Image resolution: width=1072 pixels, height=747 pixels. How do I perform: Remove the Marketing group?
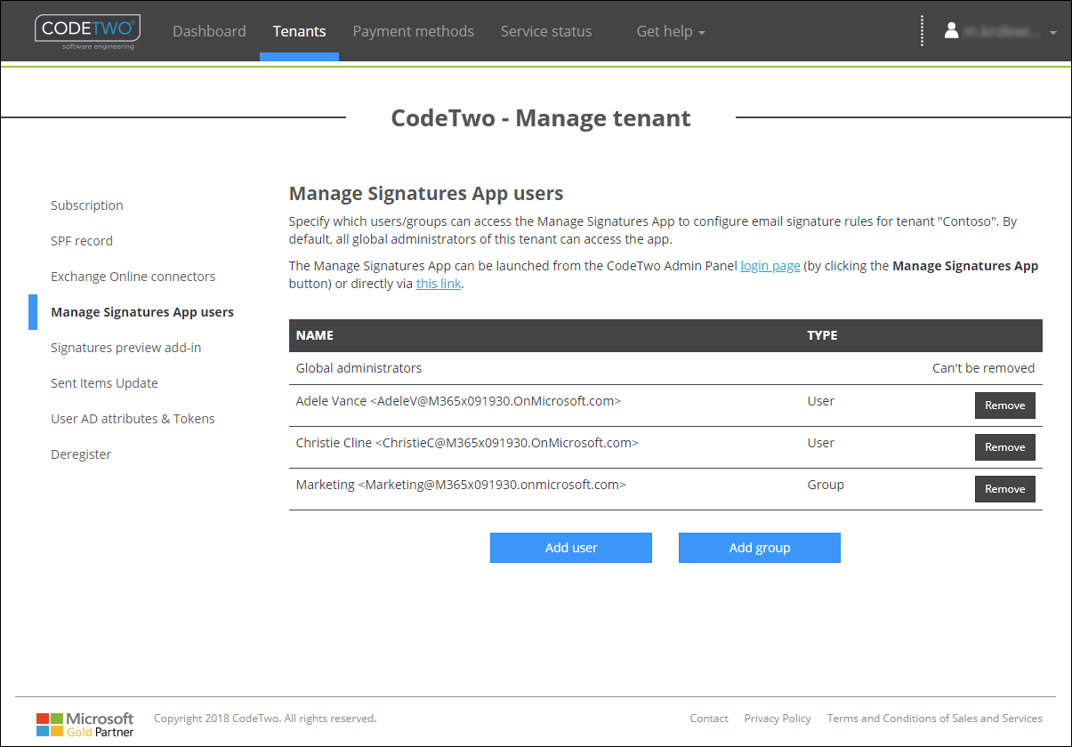click(1005, 489)
